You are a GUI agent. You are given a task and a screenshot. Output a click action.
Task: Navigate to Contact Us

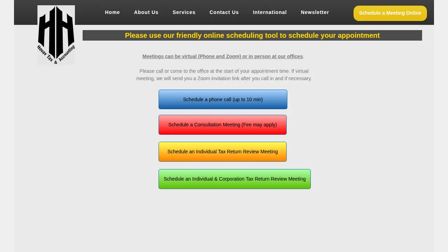pos(224,12)
